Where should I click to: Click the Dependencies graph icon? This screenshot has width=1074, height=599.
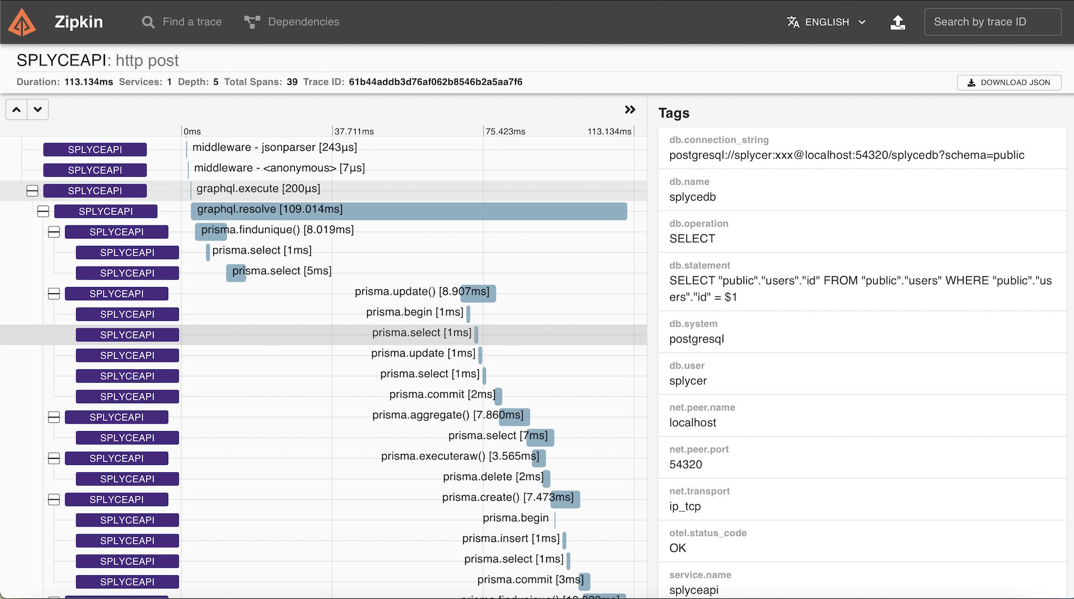point(252,22)
